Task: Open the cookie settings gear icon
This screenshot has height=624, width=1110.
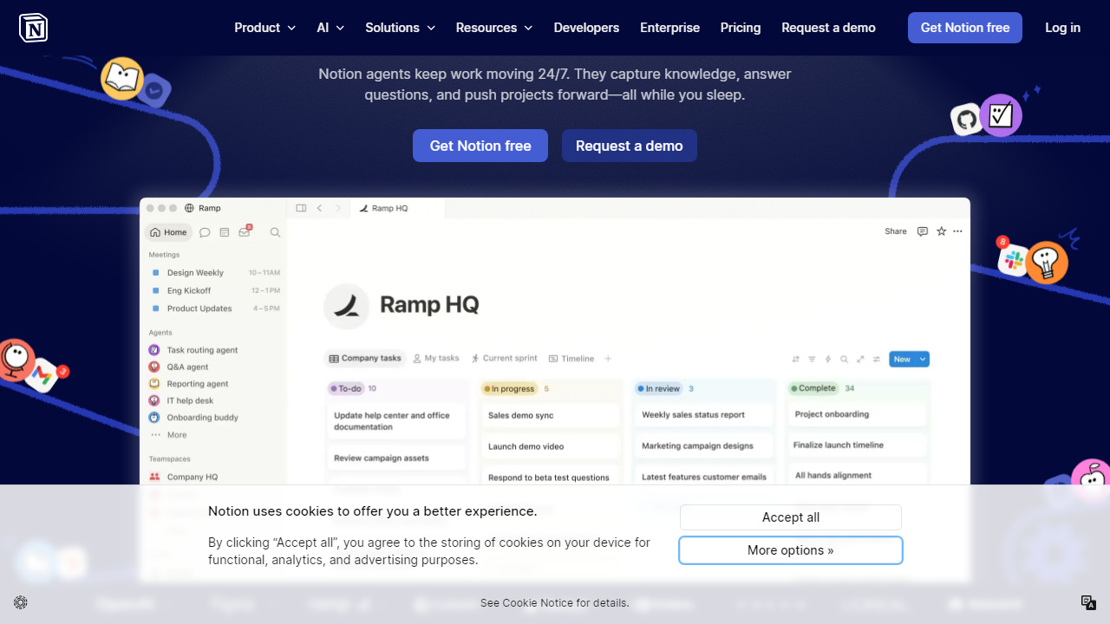Action: coord(21,602)
